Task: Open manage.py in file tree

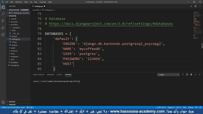Action: (x=15, y=66)
